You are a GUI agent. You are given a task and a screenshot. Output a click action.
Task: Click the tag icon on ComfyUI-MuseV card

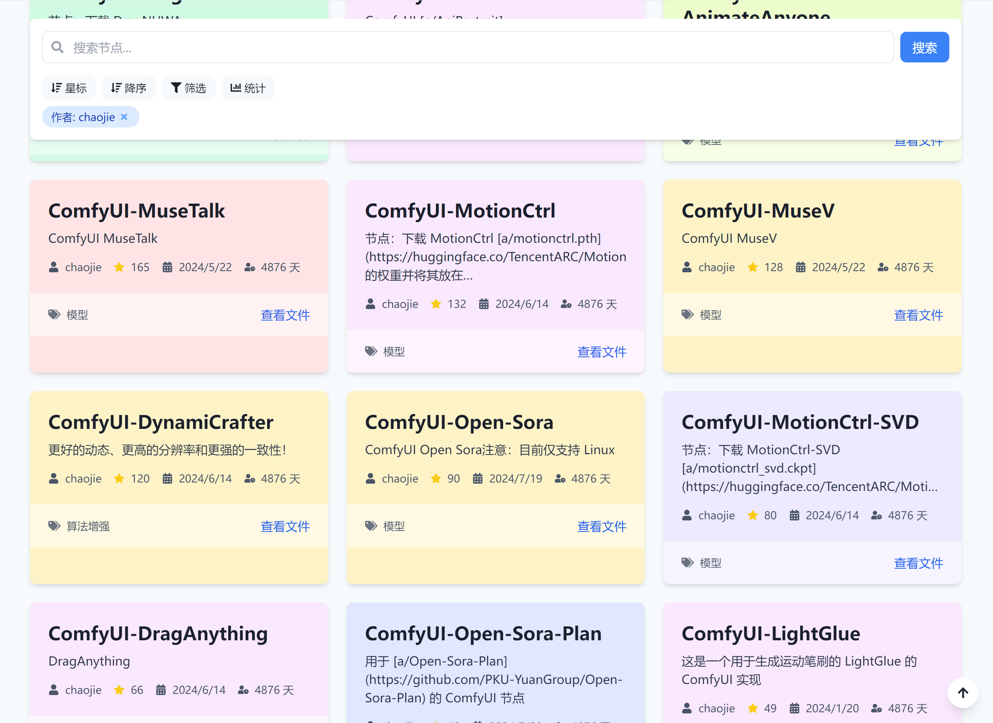[688, 315]
